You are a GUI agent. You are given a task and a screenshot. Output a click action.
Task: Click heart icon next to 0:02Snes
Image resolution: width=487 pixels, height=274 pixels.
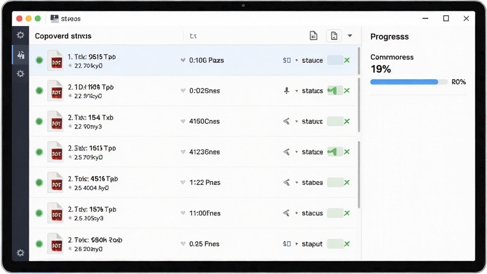pyautogui.click(x=183, y=91)
